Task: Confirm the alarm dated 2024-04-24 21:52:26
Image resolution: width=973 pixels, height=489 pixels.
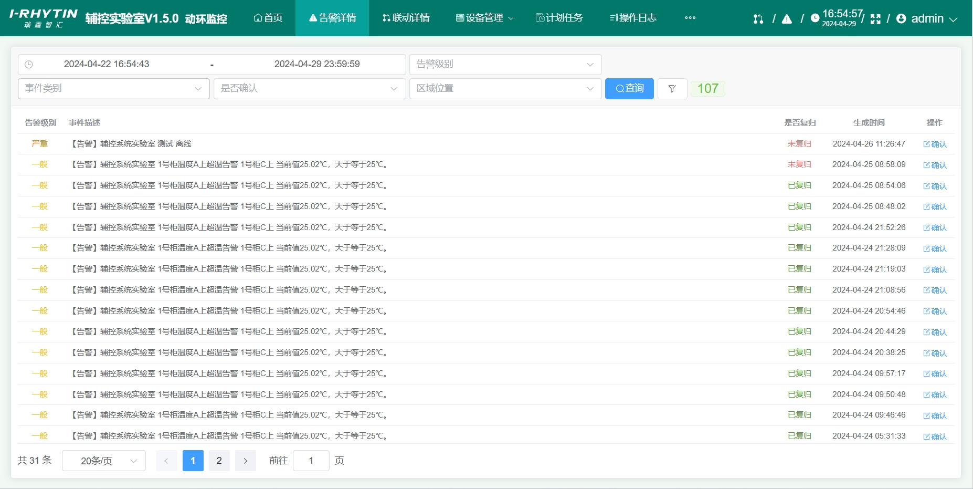Action: pos(935,228)
